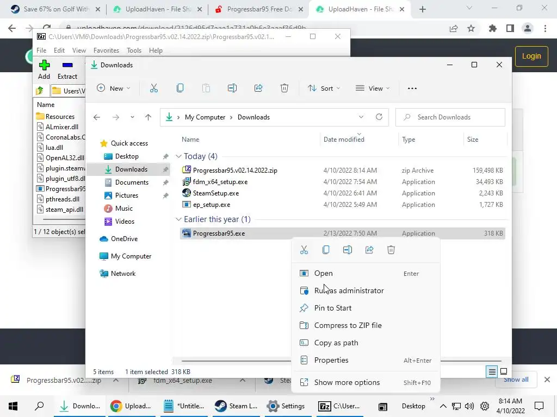Sort by Date modified column header
The height and width of the screenshot is (417, 557).
344,140
